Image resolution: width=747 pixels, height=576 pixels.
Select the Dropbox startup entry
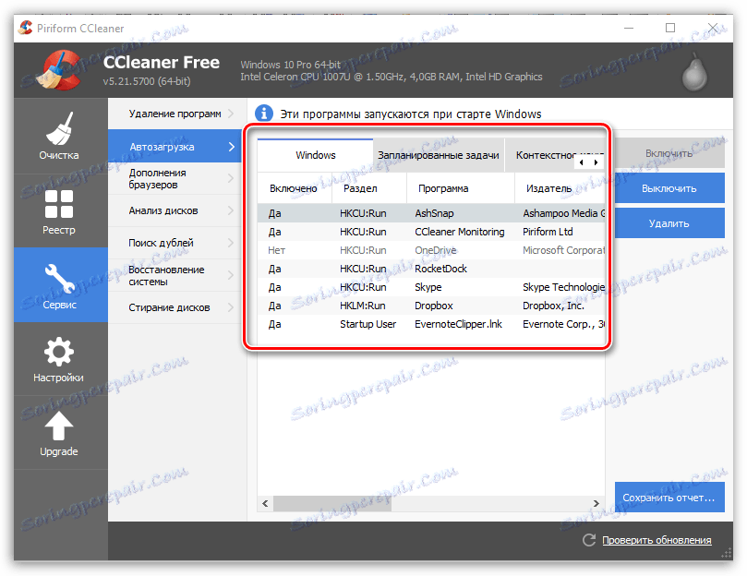click(x=431, y=306)
